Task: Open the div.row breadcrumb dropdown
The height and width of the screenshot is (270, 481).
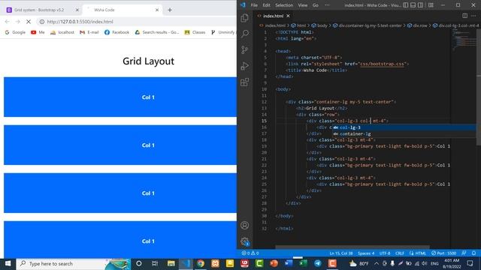Action: coord(417,25)
